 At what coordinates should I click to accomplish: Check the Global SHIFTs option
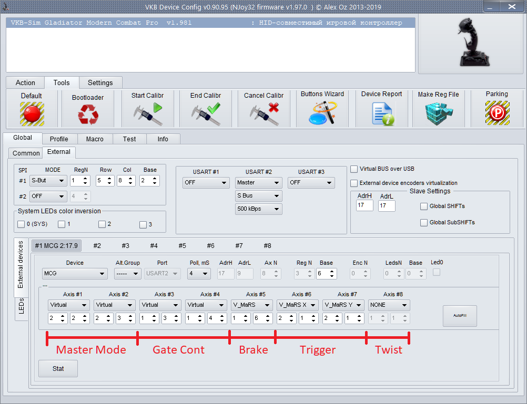pyautogui.click(x=424, y=206)
